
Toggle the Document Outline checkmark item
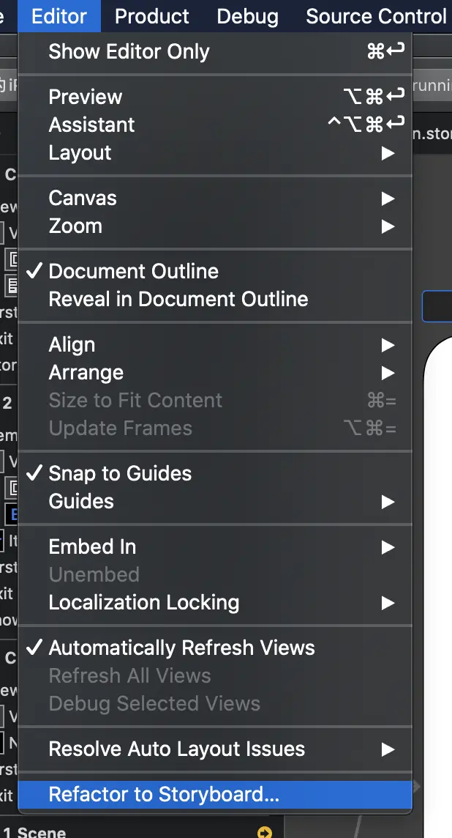134,271
